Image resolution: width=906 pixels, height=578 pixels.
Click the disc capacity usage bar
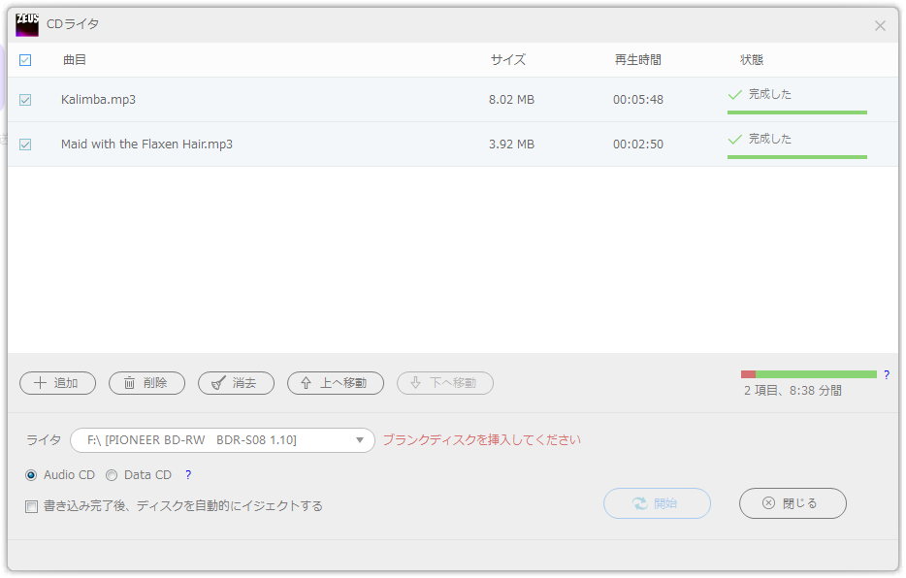pos(809,374)
